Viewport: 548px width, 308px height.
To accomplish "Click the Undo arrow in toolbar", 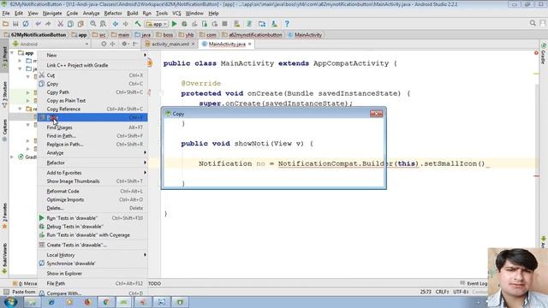I will [38, 24].
